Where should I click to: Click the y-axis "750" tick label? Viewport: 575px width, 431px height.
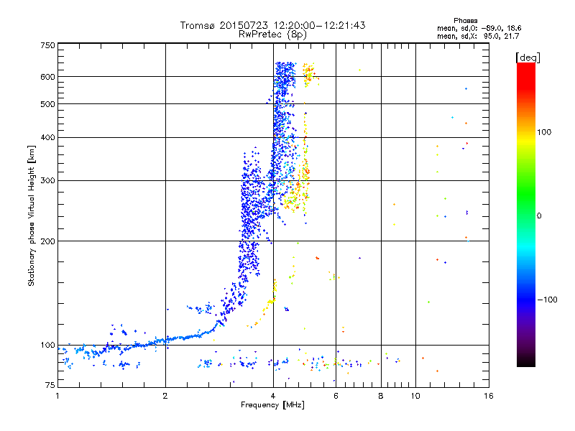tap(47, 45)
